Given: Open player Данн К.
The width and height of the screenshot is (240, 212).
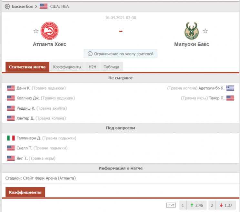Looking at the screenshot, I should [x=24, y=88].
